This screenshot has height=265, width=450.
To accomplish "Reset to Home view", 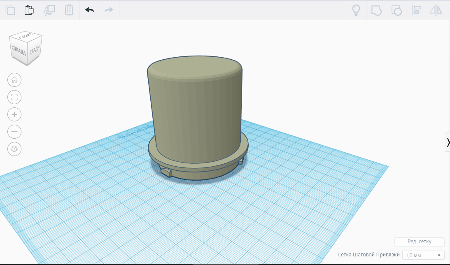I will [14, 80].
